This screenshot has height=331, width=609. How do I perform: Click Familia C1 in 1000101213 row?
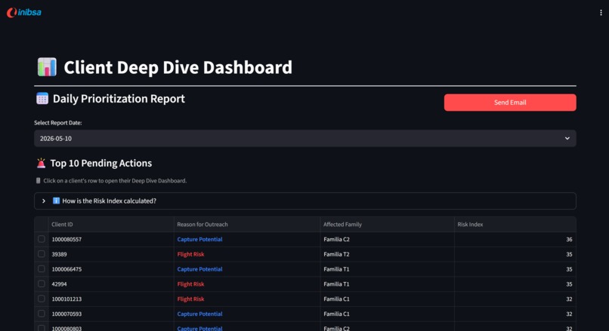(336, 299)
